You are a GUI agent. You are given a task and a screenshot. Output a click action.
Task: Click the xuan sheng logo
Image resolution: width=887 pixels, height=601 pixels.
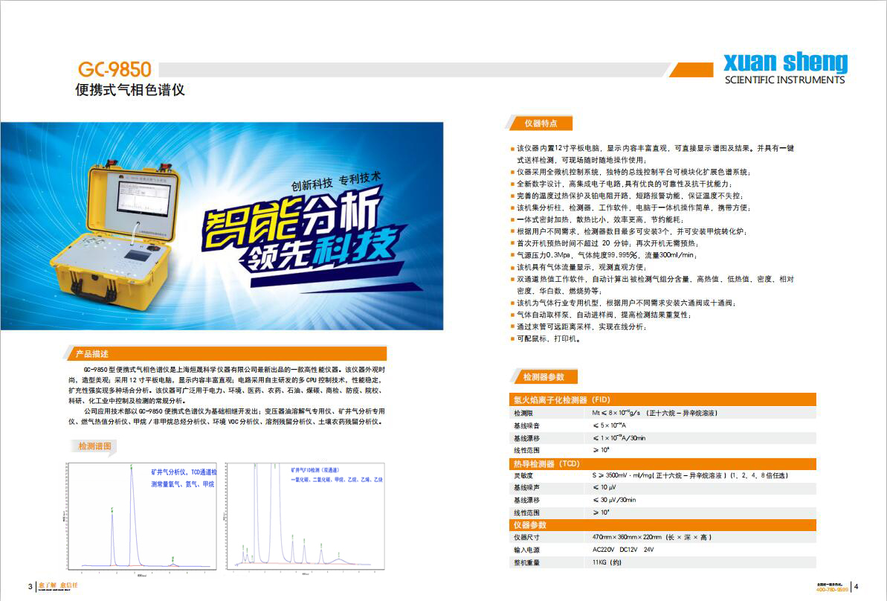point(786,61)
